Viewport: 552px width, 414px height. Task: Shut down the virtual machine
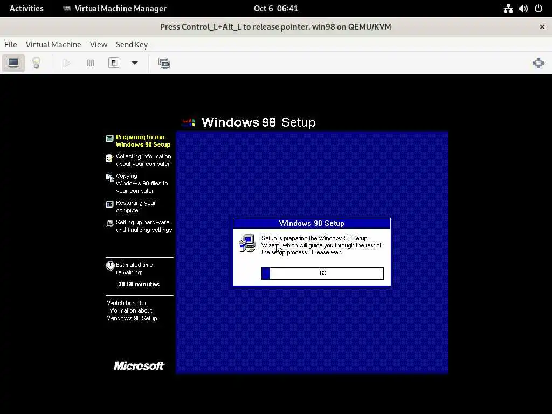(x=113, y=64)
